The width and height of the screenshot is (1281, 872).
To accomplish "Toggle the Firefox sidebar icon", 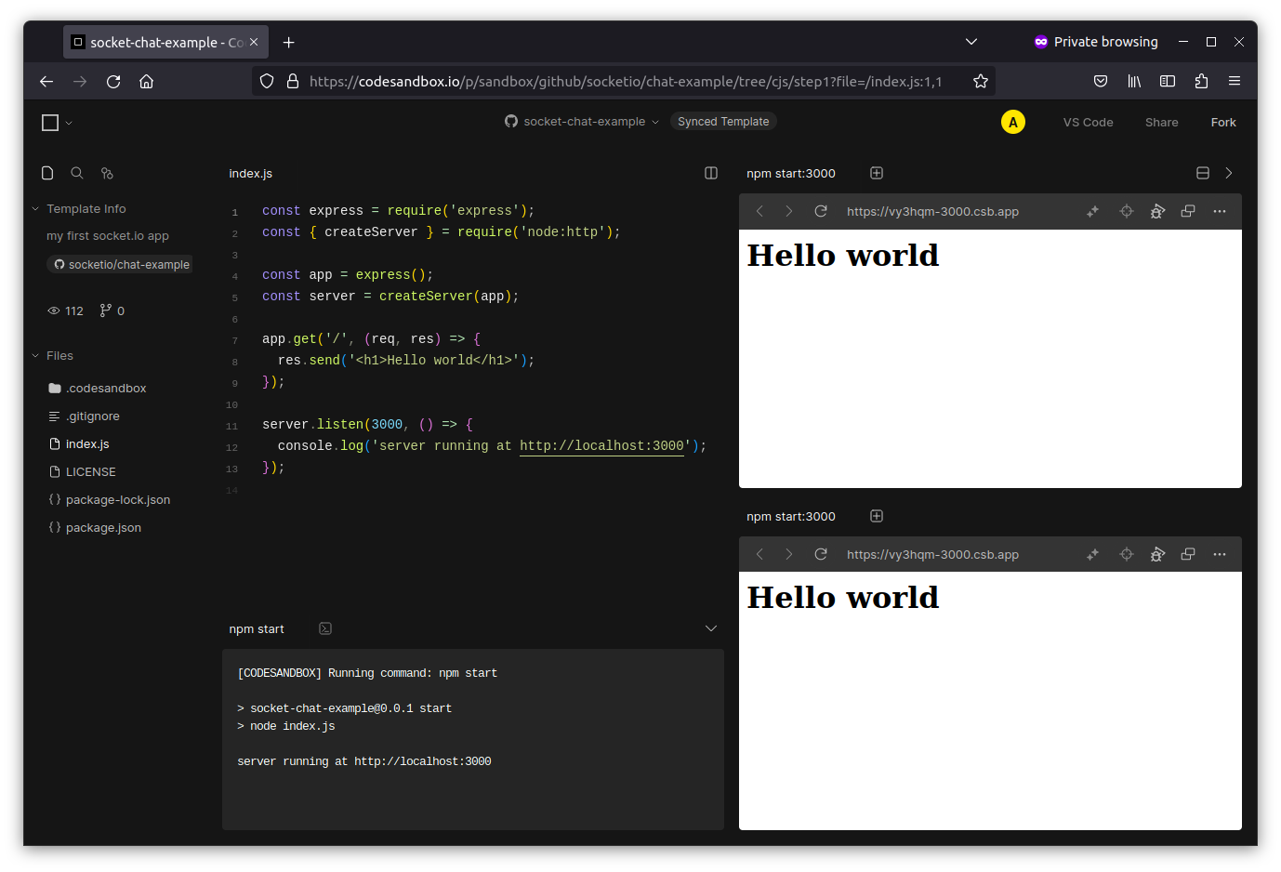I will (1168, 81).
